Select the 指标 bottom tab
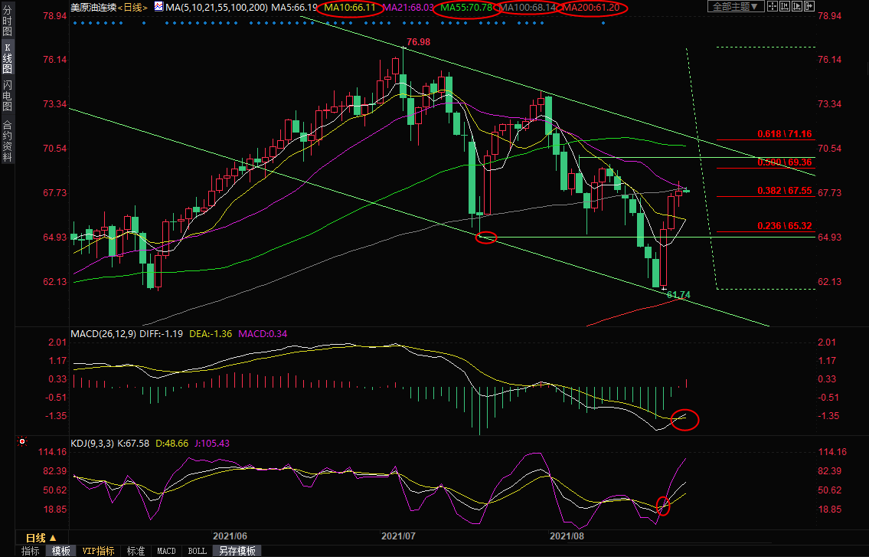The height and width of the screenshot is (557, 869). tap(31, 551)
